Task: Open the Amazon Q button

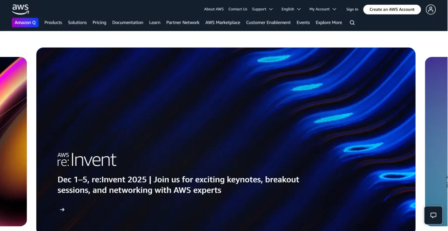Action: (25, 23)
